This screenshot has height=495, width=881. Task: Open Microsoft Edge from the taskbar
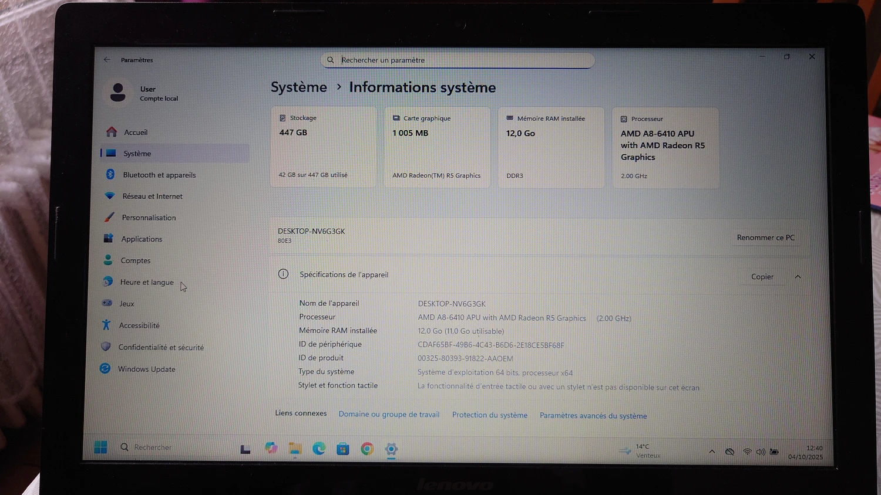coord(319,449)
